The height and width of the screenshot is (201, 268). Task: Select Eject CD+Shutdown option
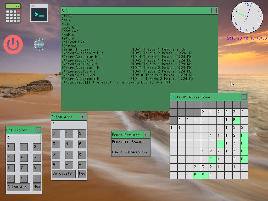(131, 153)
